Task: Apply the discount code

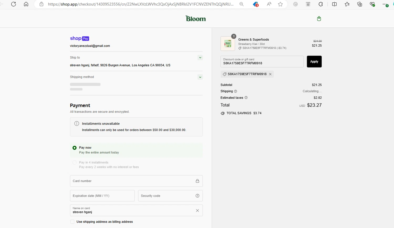Action: tap(314, 61)
